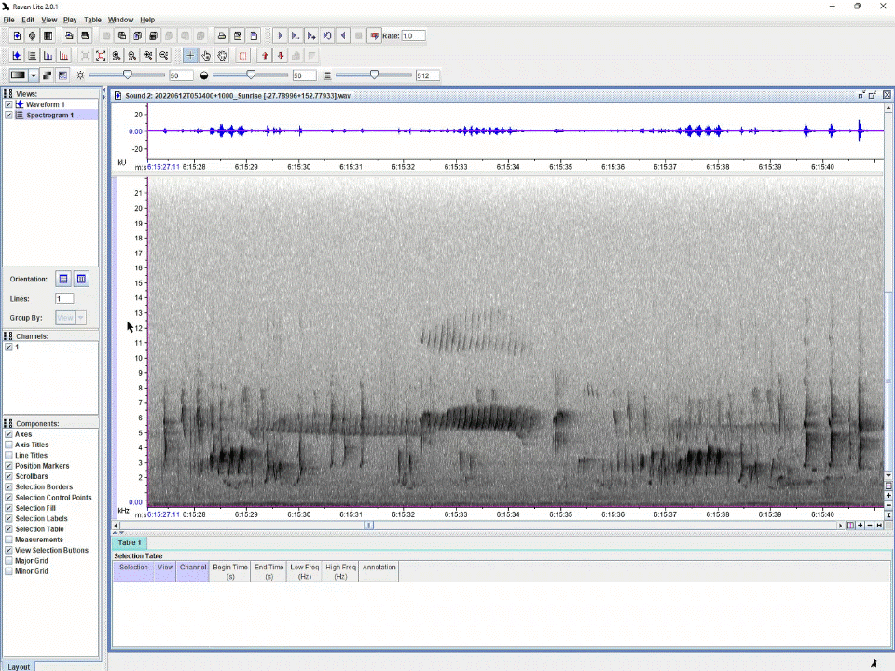Click the Spectrogram 1 row in Views list

coord(50,116)
